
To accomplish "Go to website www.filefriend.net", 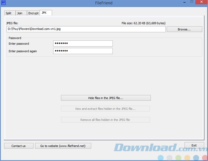I will click(63, 146).
